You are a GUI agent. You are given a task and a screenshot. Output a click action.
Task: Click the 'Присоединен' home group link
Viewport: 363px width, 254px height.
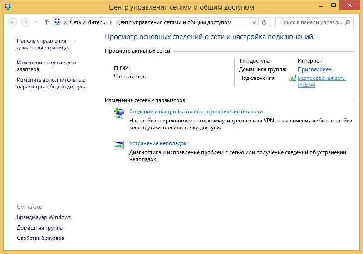pyautogui.click(x=314, y=69)
